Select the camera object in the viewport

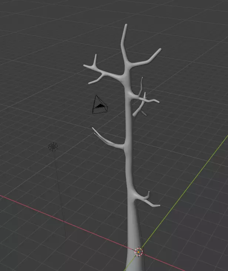pyautogui.click(x=100, y=105)
